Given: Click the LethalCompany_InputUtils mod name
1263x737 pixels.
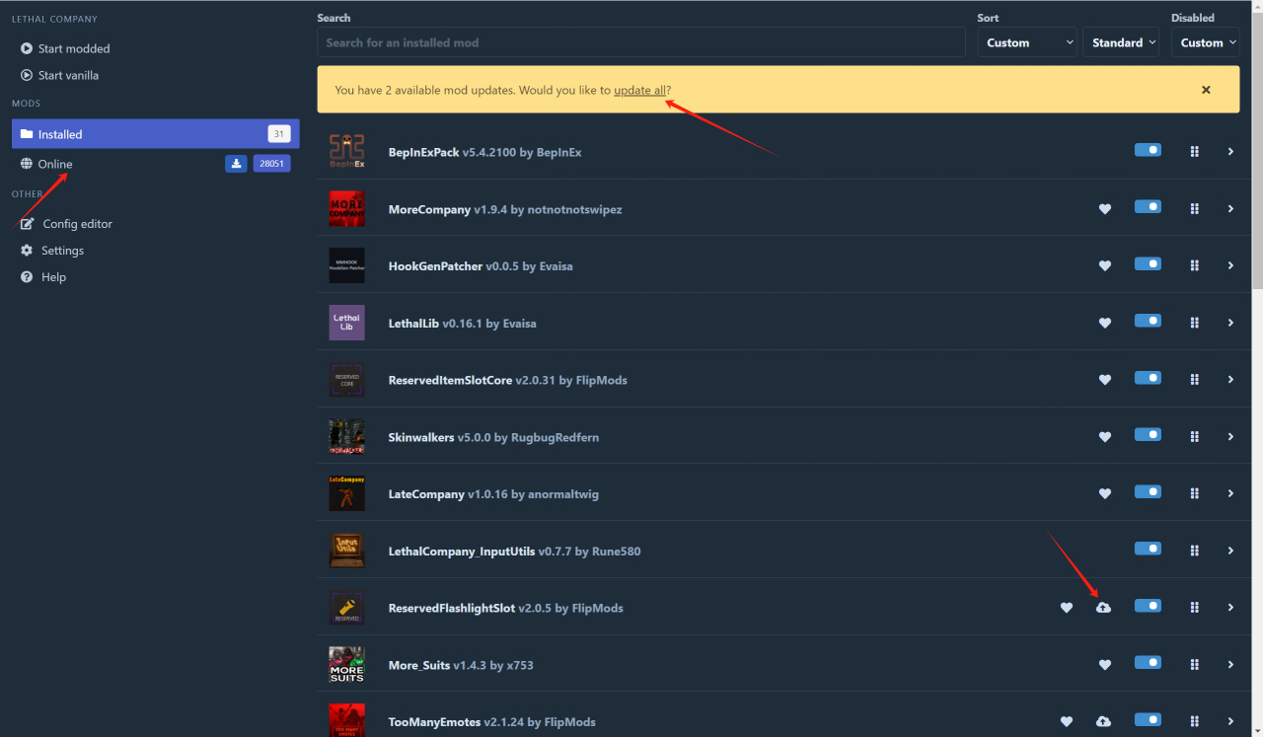Looking at the screenshot, I should 462,551.
